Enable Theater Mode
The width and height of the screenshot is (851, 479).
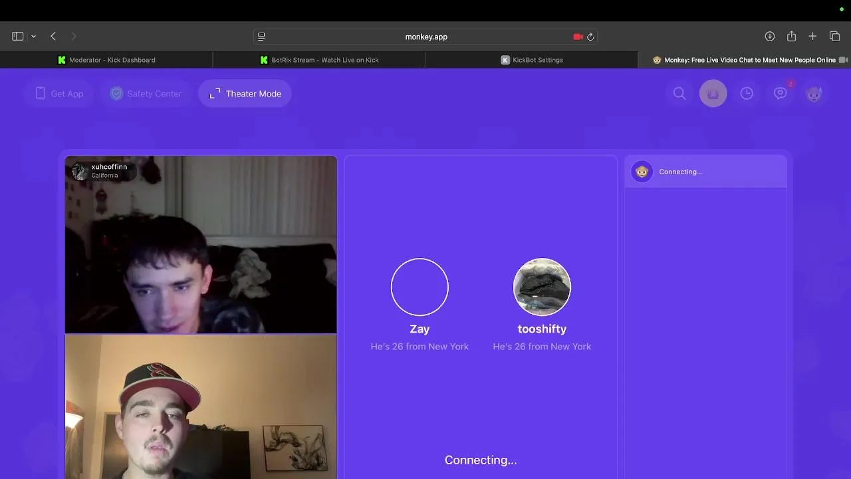245,94
